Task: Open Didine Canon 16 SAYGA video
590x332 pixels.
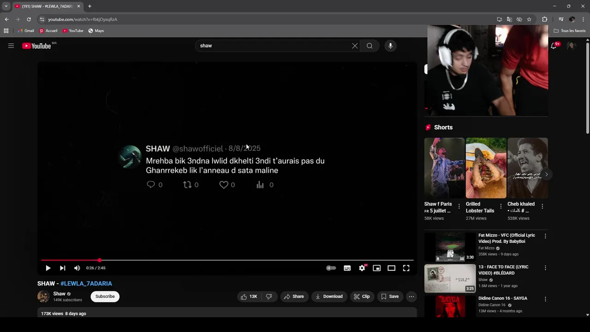Action: pos(503,298)
